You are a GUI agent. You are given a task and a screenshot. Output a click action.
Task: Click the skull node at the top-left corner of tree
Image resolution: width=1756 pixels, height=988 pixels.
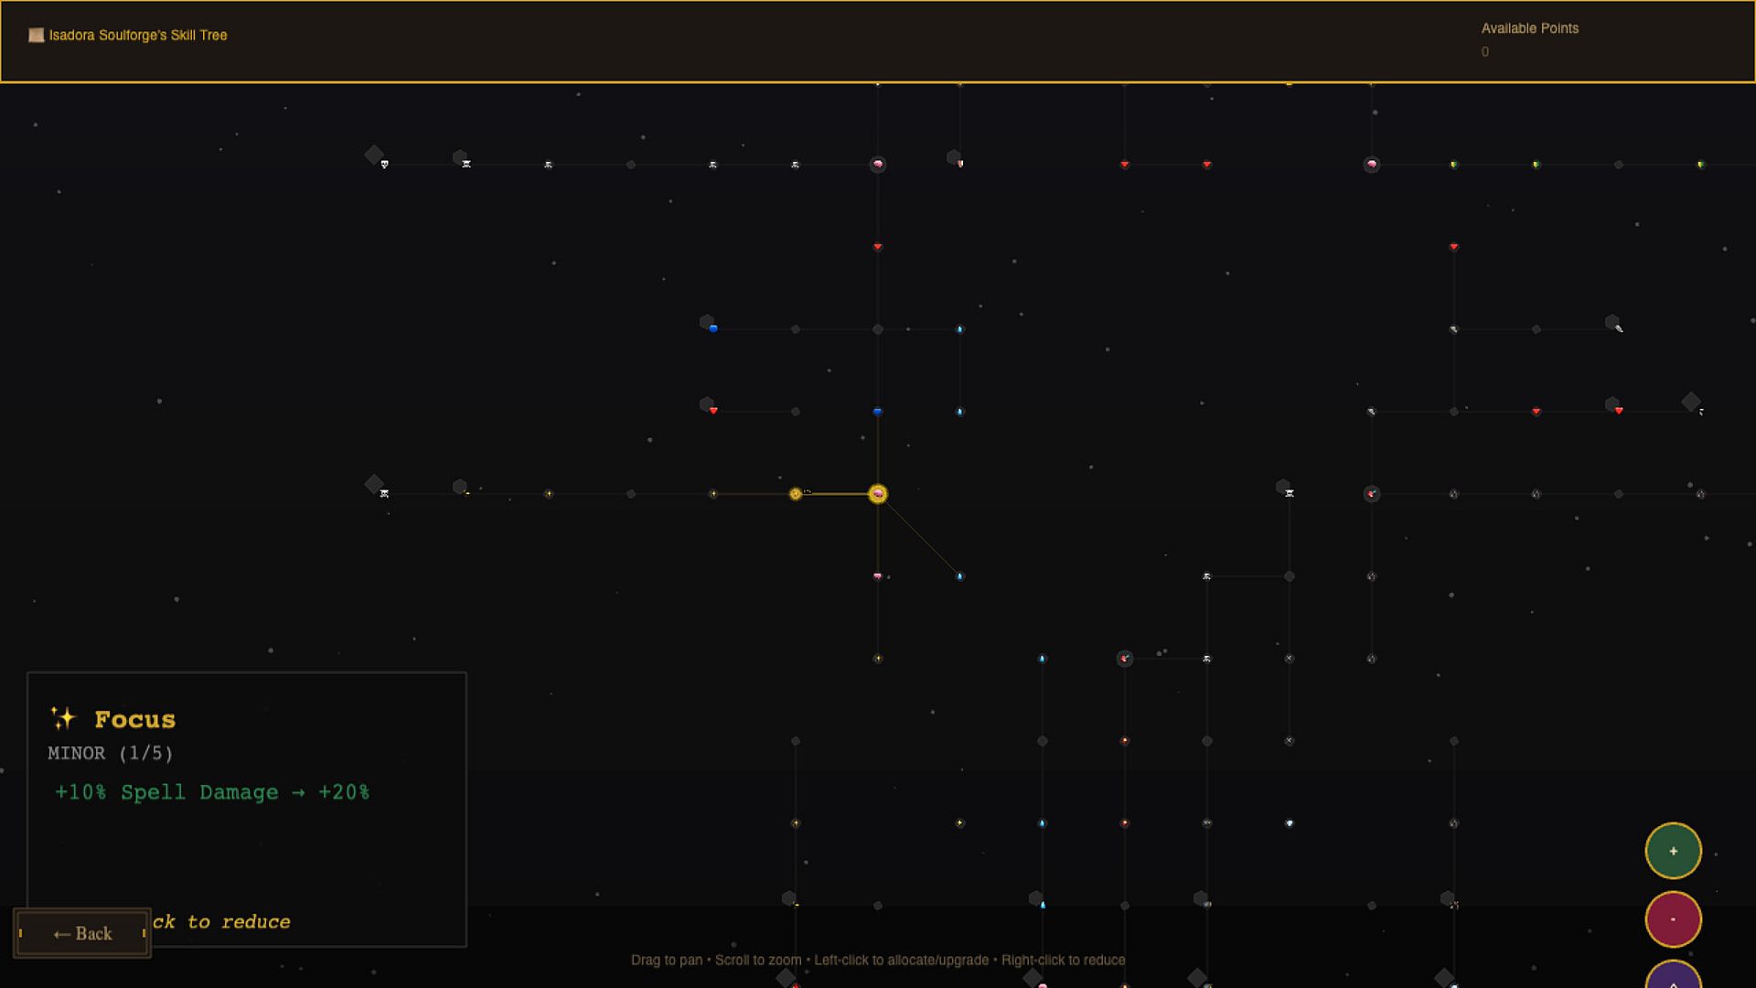point(384,165)
